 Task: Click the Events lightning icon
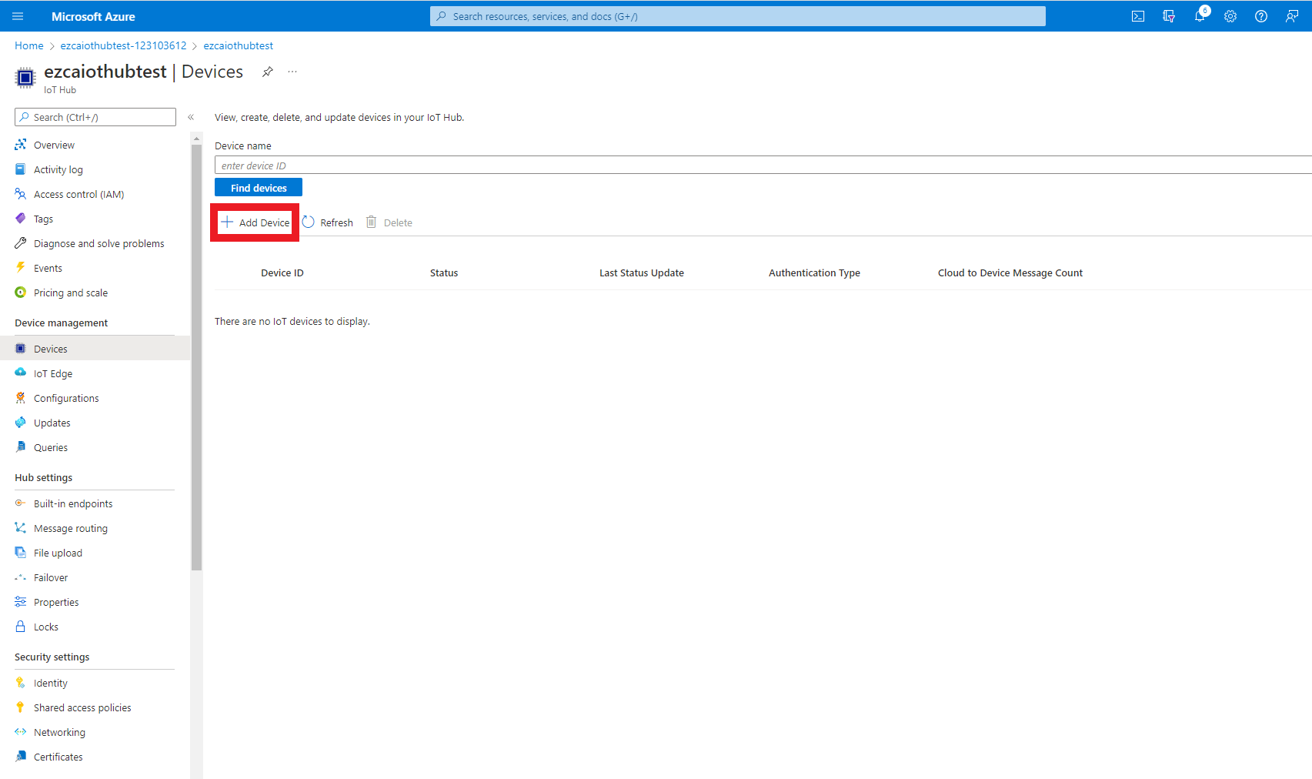click(x=21, y=268)
